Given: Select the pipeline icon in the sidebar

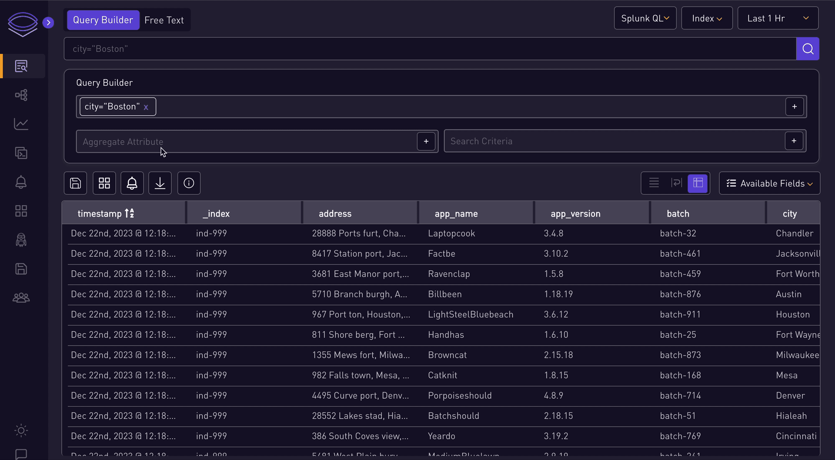Looking at the screenshot, I should pos(21,95).
